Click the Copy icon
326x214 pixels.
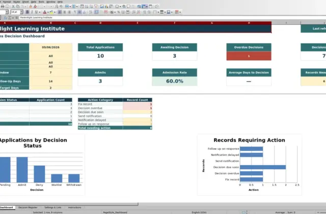coord(18,7)
